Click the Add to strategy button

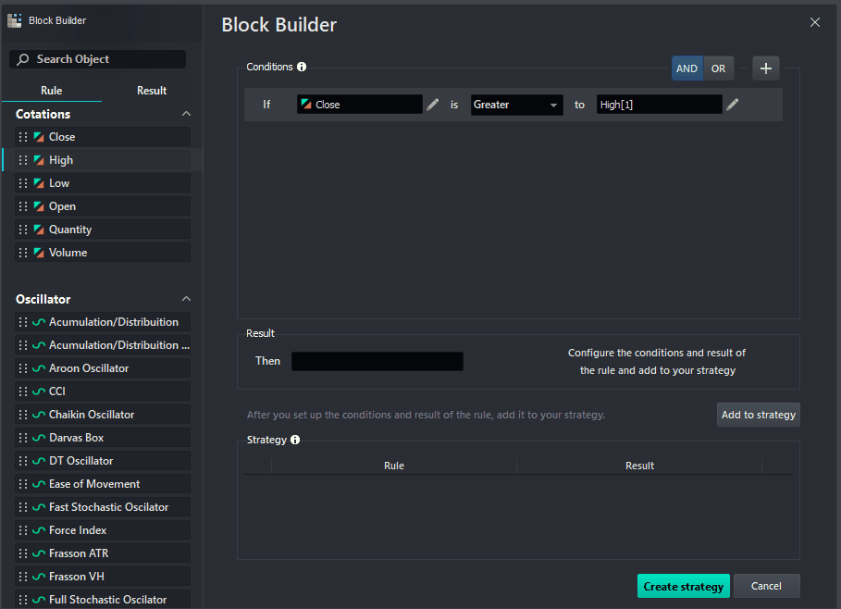[x=759, y=415]
